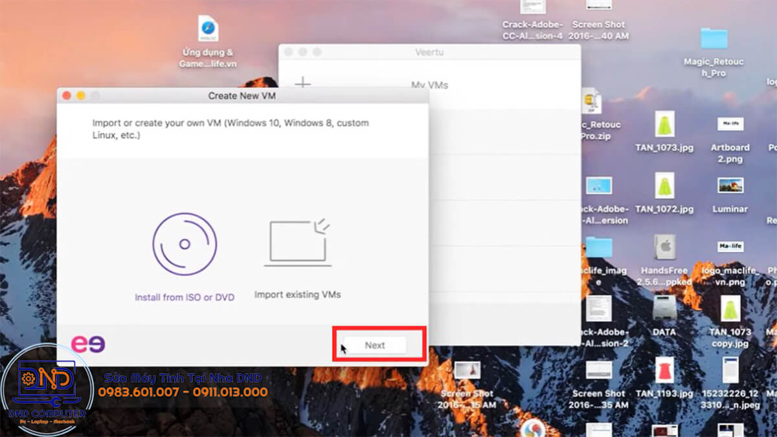Select the logo_maclife_vn.png desktop file

pyautogui.click(x=730, y=247)
